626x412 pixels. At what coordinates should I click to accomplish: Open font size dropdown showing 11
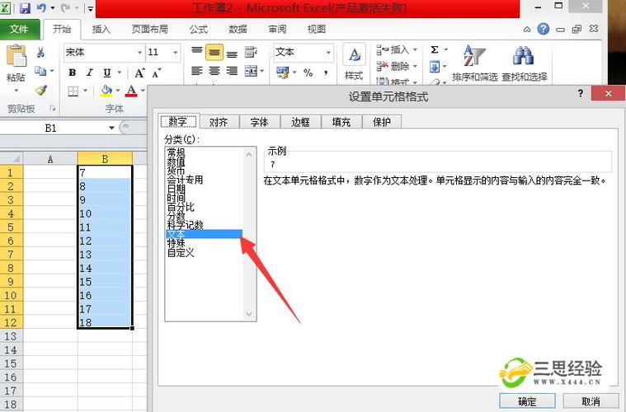pyautogui.click(x=176, y=52)
